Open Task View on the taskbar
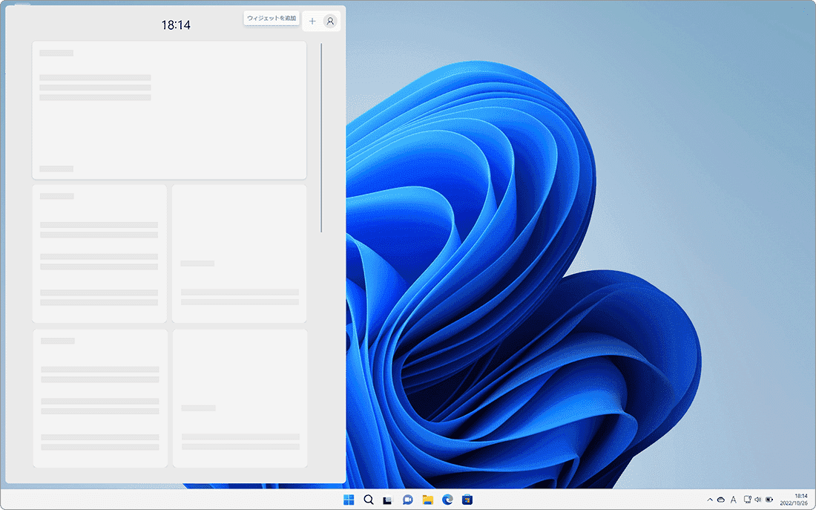This screenshot has height=510, width=816. tap(387, 500)
